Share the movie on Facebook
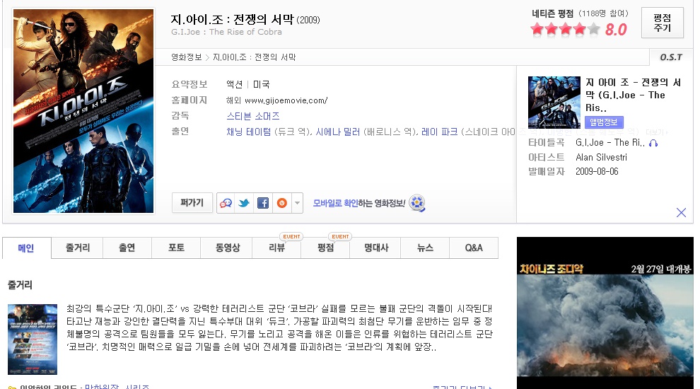Viewport: 700px width, 389px height. [263, 203]
